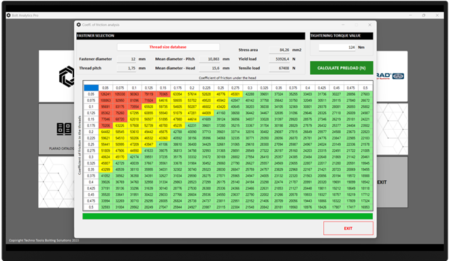Image resolution: width=449 pixels, height=261 pixels.
Task: Click the green progress bar
Action: click(228, 216)
